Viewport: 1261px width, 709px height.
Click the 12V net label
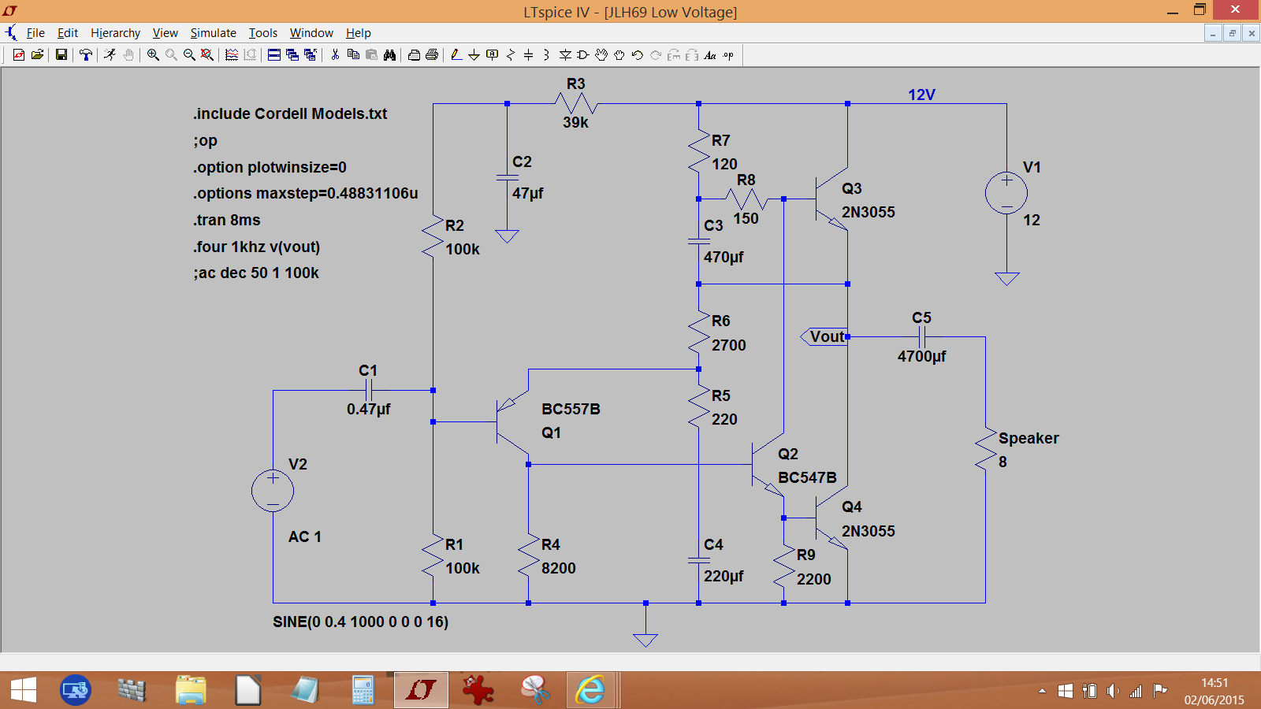pyautogui.click(x=921, y=95)
